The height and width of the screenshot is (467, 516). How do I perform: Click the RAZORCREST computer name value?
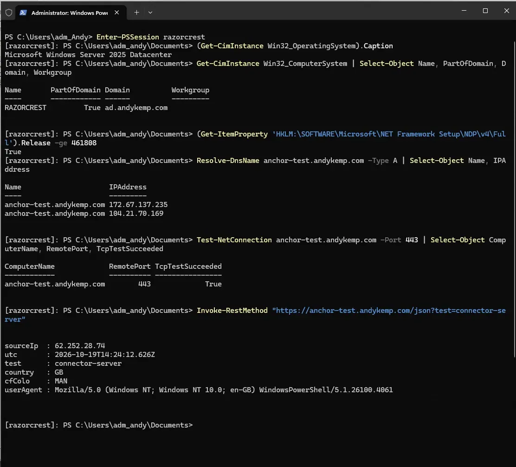coord(26,108)
